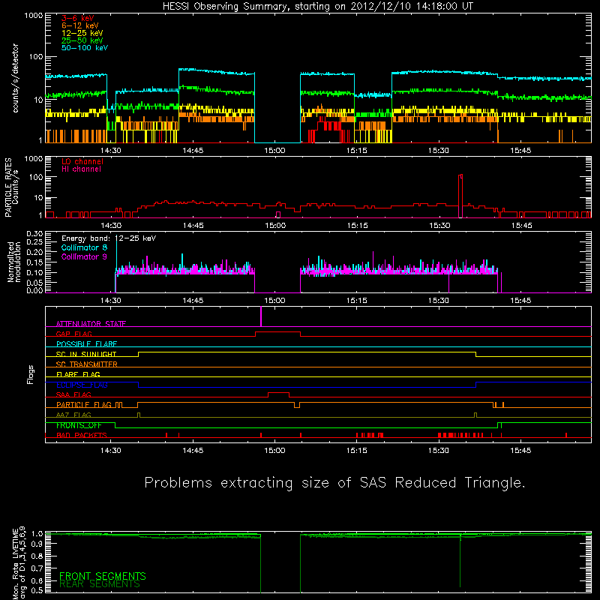Select the 'REAR SEGMENTS' legend label

[x=100, y=584]
